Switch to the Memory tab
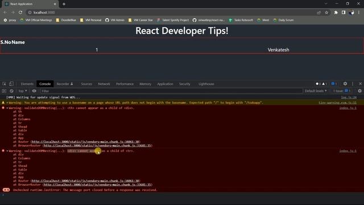The height and width of the screenshot is (205, 364). 146,84
